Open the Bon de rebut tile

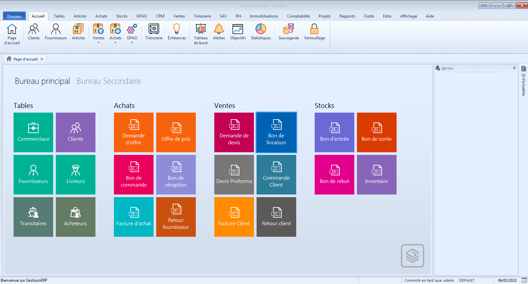[x=334, y=175]
